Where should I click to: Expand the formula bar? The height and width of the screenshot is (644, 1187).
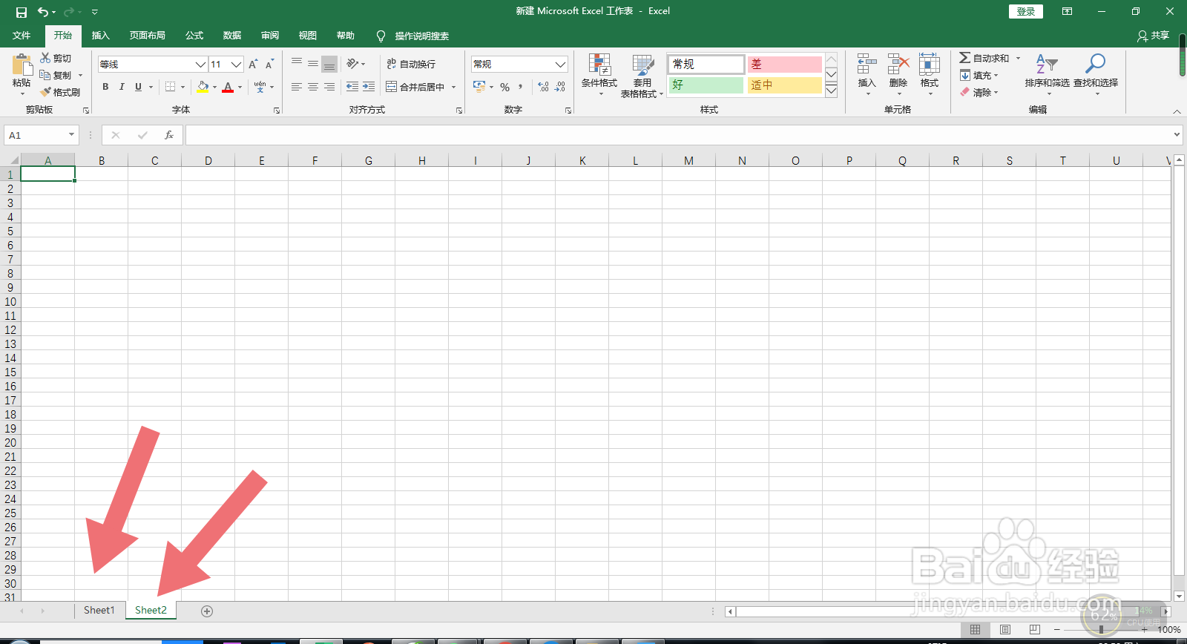(x=1177, y=135)
